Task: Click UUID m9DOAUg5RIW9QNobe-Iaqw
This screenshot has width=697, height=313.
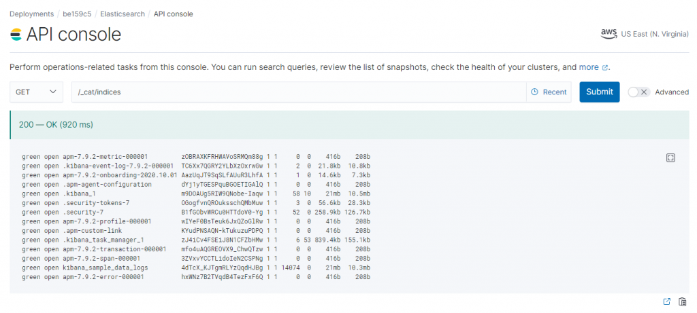Action: pyautogui.click(x=223, y=194)
